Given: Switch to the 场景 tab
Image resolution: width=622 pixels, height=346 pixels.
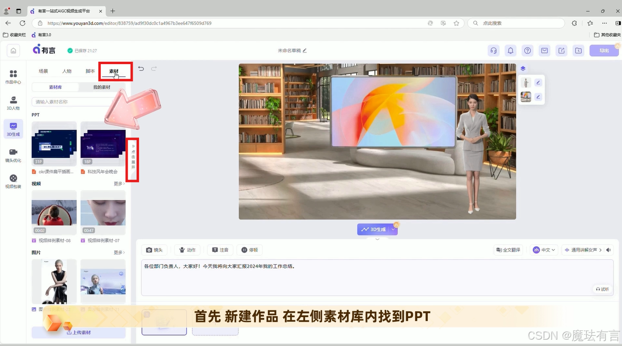Looking at the screenshot, I should click(44, 71).
